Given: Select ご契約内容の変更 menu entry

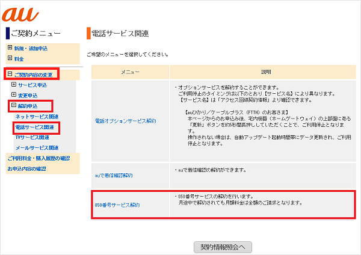Looking at the screenshot, I should (34, 75).
